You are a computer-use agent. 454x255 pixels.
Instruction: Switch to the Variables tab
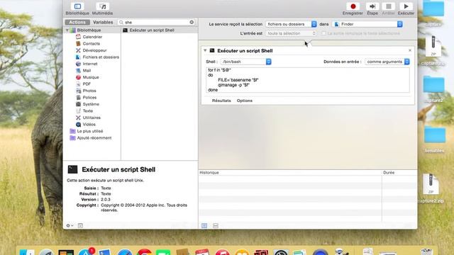pos(103,22)
